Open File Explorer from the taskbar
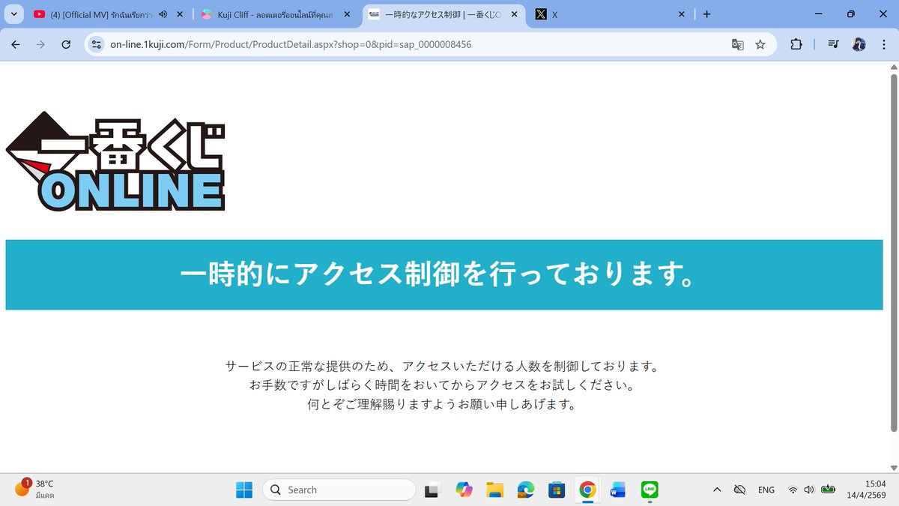Image resolution: width=899 pixels, height=506 pixels. pyautogui.click(x=494, y=490)
